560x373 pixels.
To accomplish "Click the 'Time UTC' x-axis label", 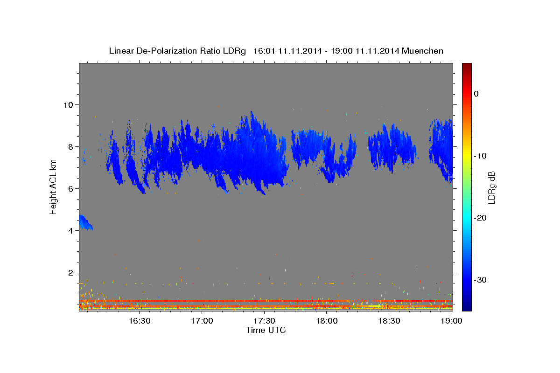I will pyautogui.click(x=266, y=330).
